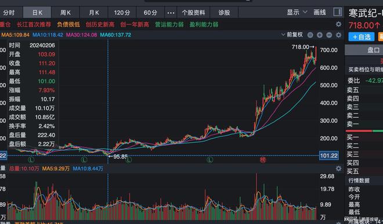Click the 718.00 high price label
The image size is (383, 224).
[x=303, y=46]
